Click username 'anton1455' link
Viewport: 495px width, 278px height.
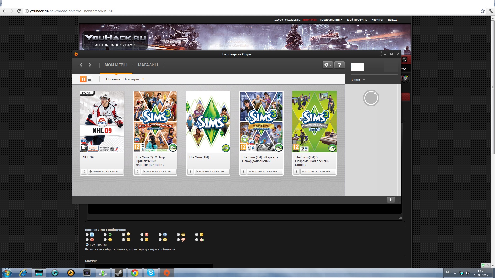coord(310,20)
